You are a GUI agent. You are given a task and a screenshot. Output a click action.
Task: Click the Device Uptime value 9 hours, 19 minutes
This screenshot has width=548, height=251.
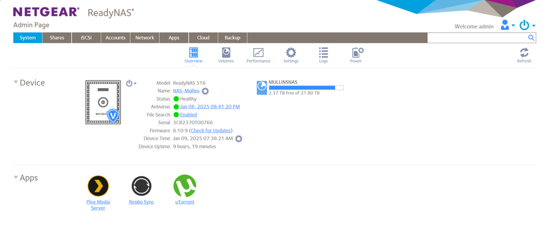point(195,147)
